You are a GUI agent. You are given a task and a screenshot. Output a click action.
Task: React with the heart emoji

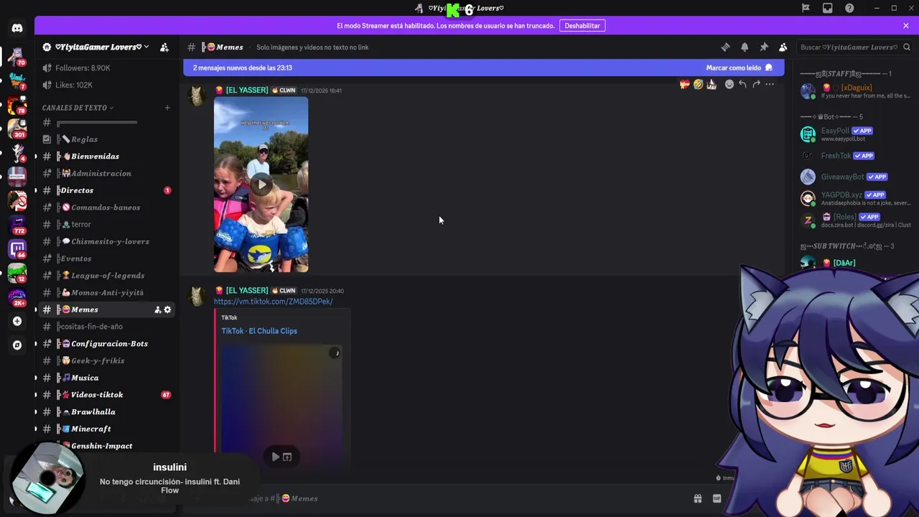684,84
